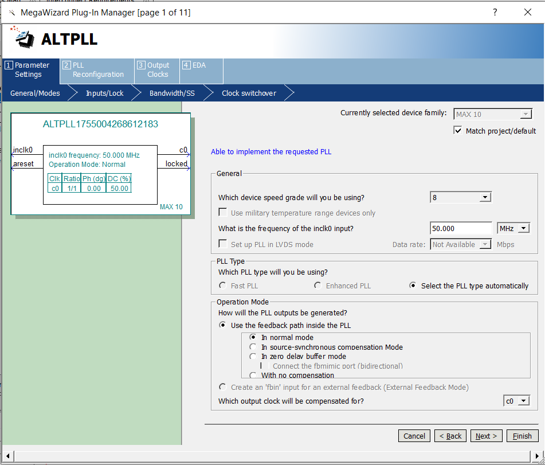Select Fast PLL radio button
Image resolution: width=545 pixels, height=465 pixels.
[223, 286]
